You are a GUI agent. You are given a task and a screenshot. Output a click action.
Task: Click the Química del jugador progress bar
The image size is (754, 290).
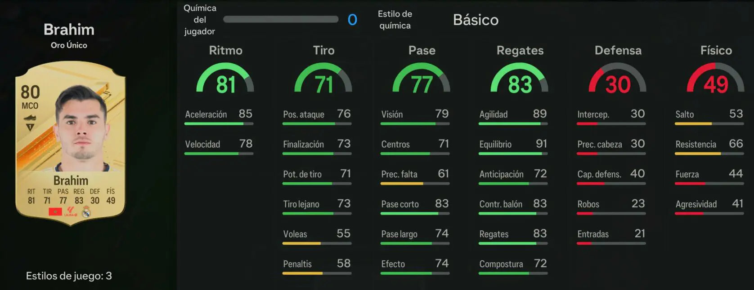pos(281,19)
